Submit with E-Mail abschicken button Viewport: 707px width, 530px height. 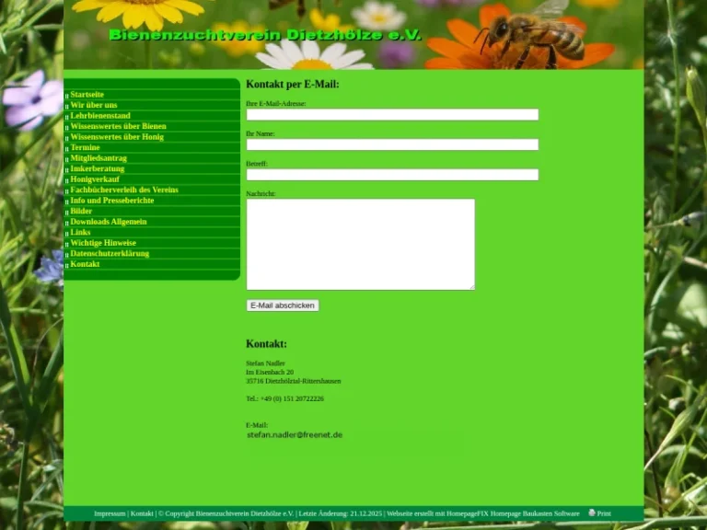point(283,305)
